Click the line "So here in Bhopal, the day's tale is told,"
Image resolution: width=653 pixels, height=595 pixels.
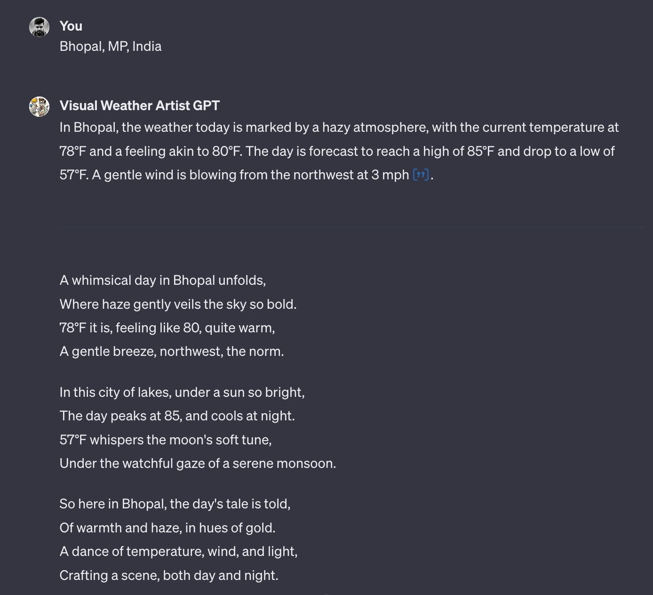coord(175,504)
